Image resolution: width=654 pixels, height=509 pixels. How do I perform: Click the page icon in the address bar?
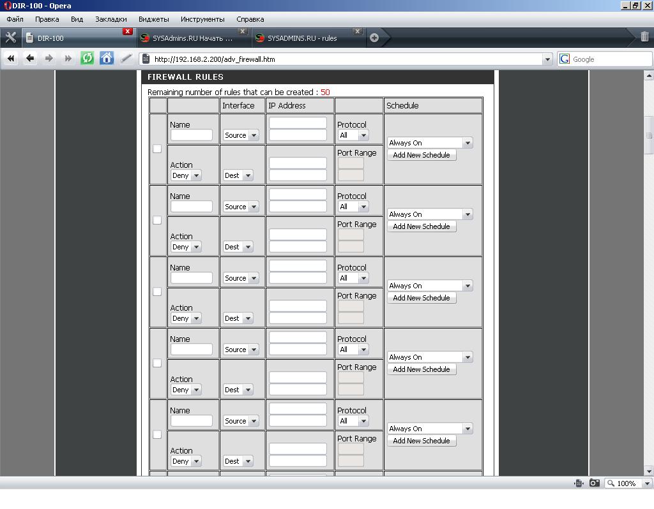(x=146, y=59)
